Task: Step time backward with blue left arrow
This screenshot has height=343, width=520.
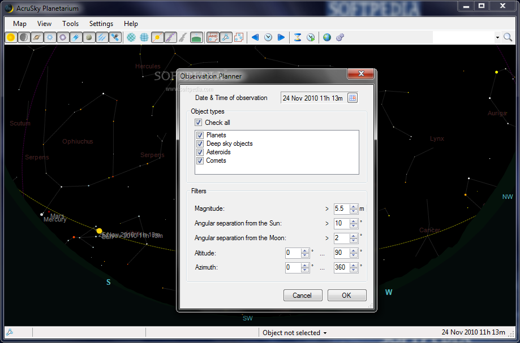Action: [255, 37]
